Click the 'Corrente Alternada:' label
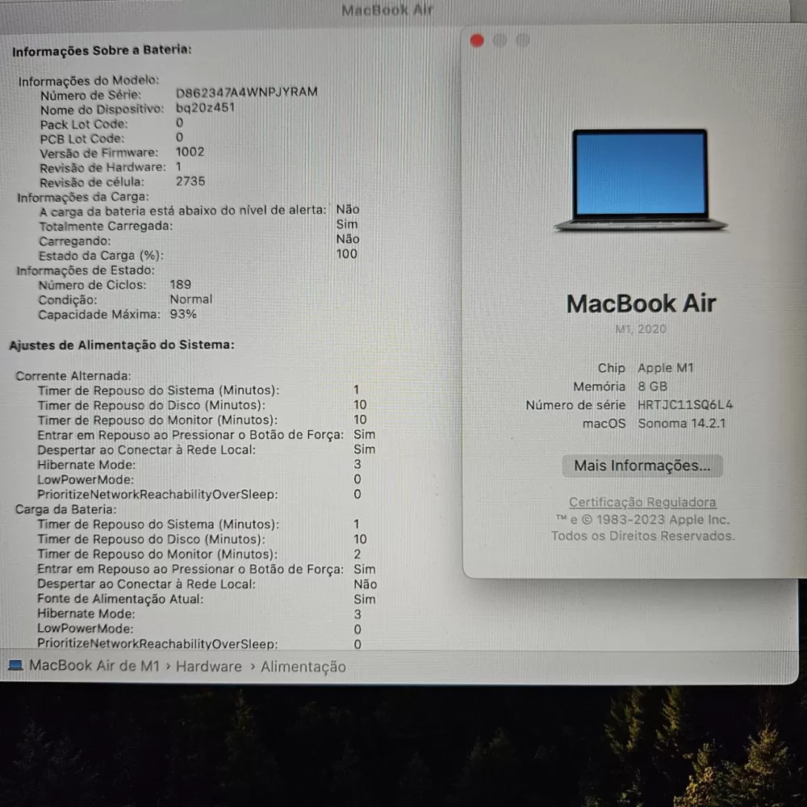 coord(73,376)
